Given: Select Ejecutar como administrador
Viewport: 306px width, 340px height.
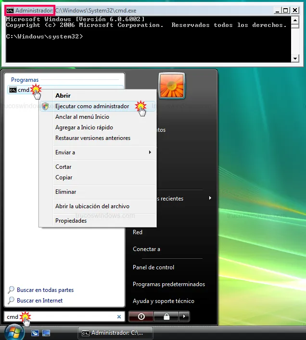Looking at the screenshot, I should 92,106.
